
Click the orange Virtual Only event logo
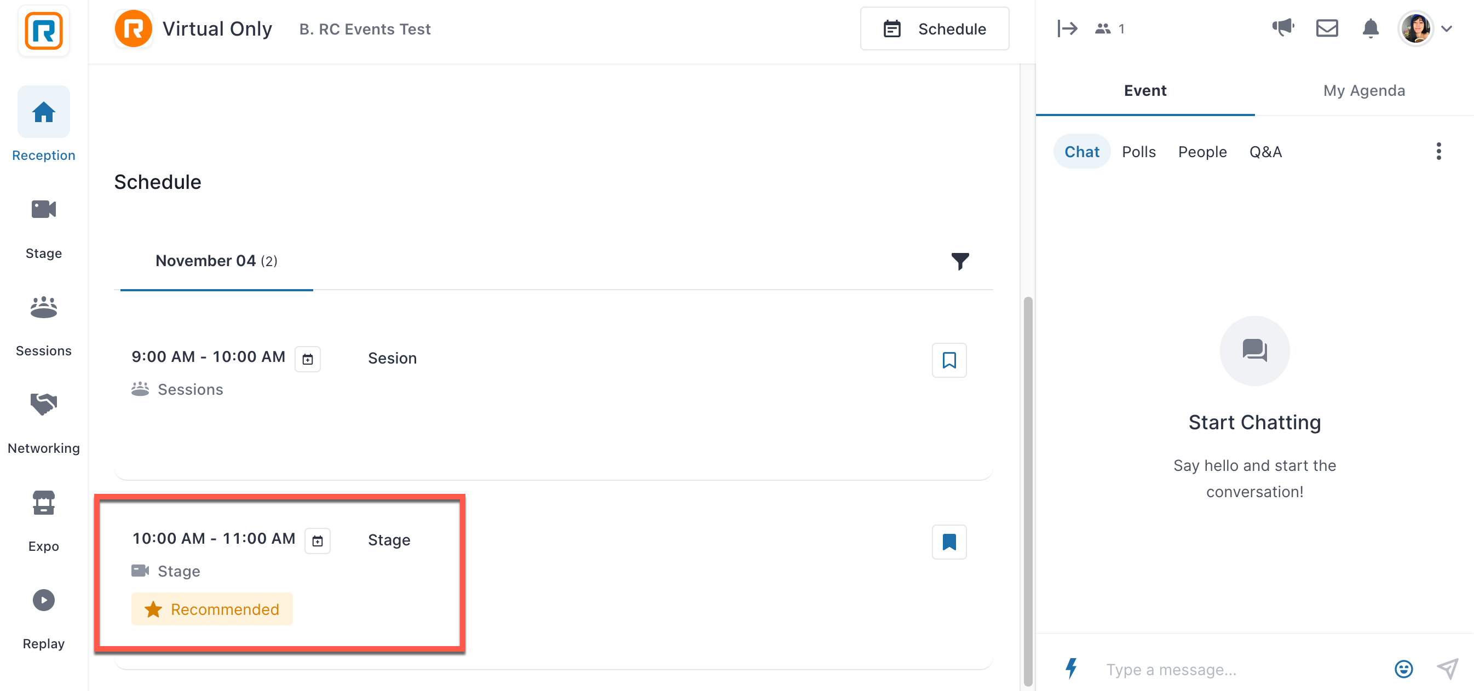tap(133, 28)
